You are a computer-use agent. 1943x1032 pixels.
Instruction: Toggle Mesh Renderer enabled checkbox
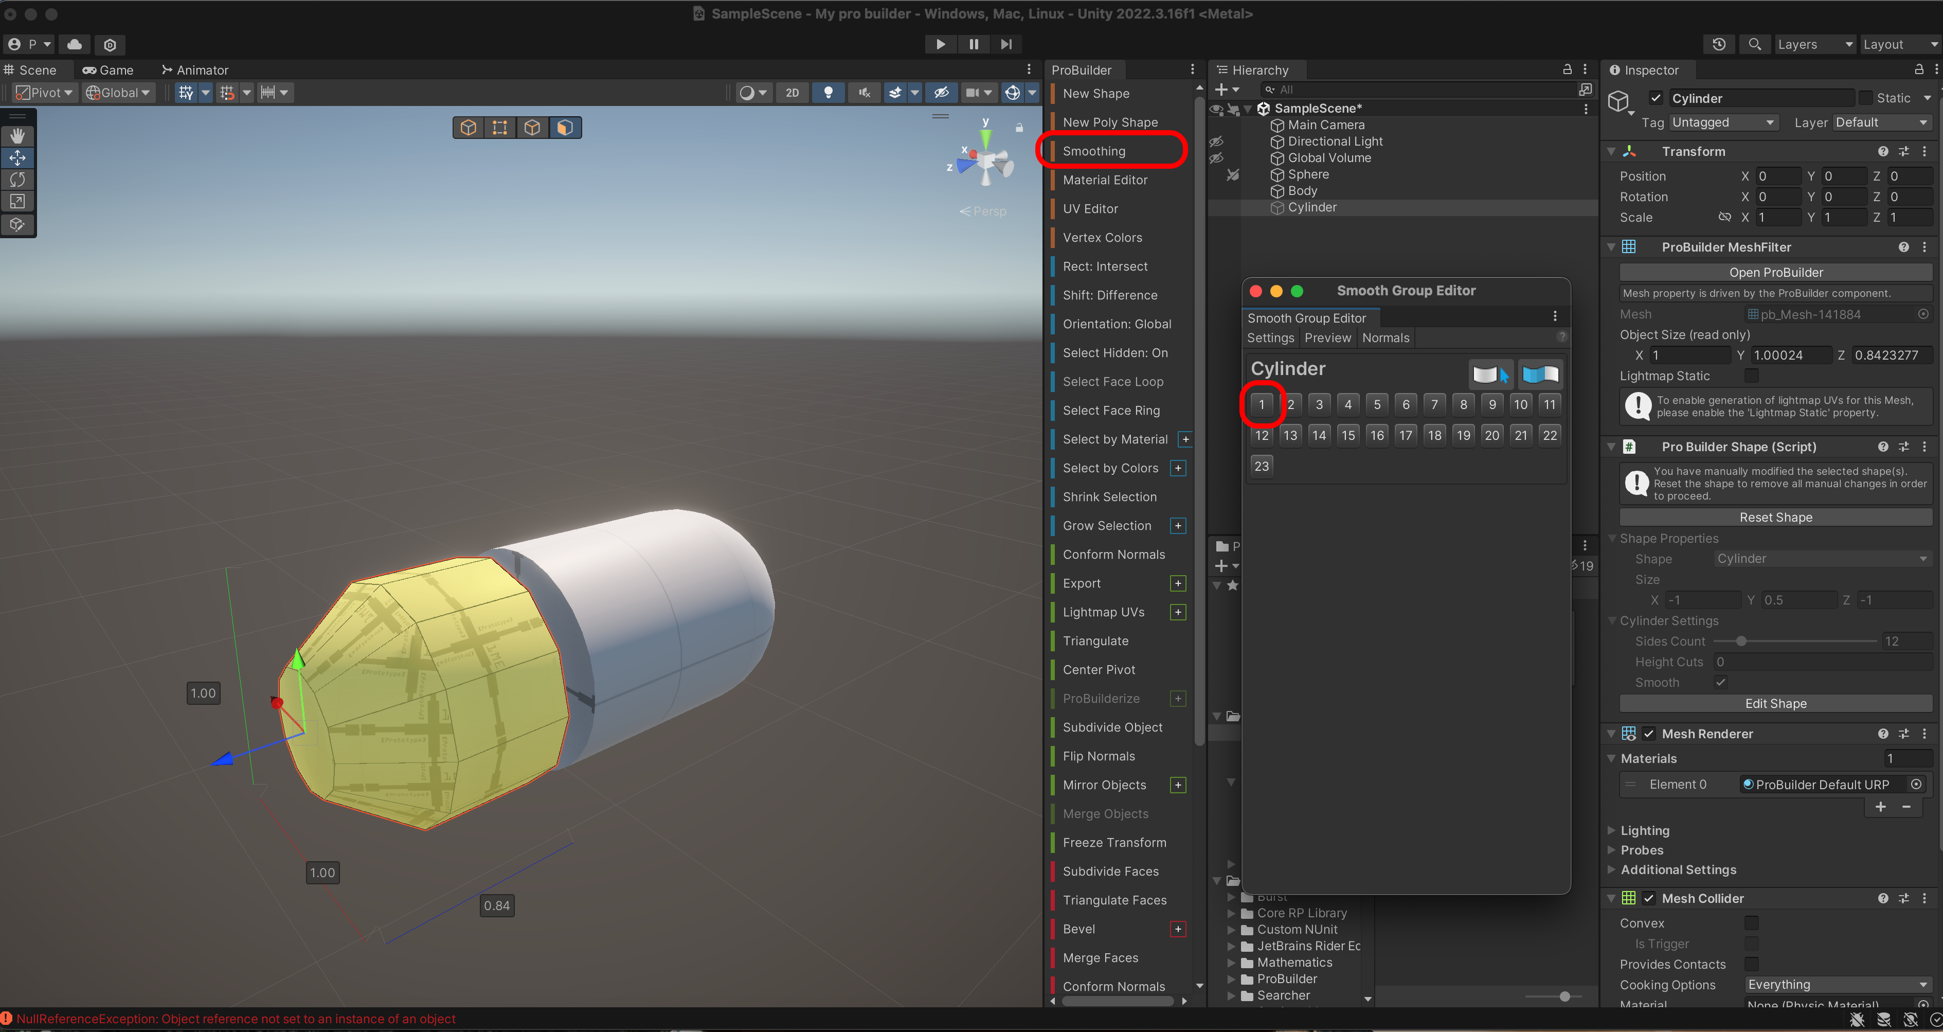point(1649,733)
